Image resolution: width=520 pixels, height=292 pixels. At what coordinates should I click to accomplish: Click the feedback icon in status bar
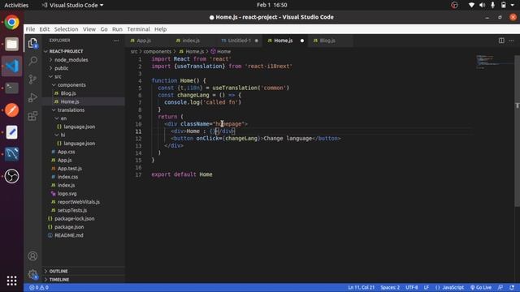(x=500, y=287)
